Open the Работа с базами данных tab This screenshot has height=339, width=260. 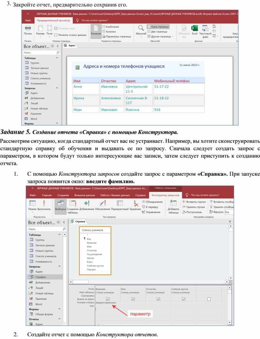point(115,195)
